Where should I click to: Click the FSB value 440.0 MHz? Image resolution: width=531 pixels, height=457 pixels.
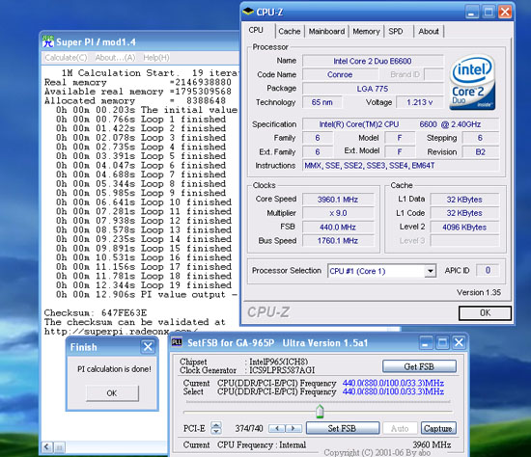coord(338,228)
